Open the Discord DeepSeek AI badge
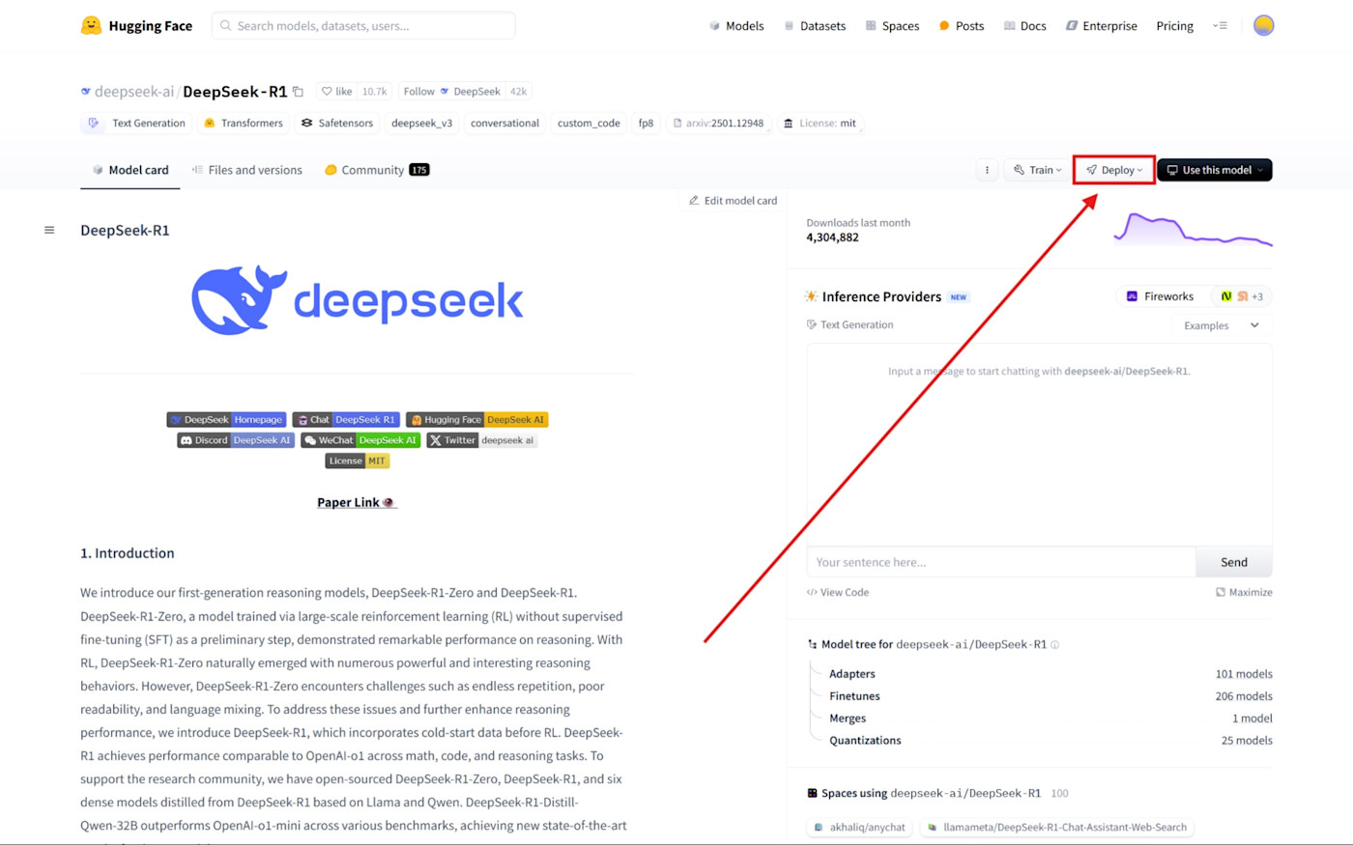The height and width of the screenshot is (845, 1353). pos(236,440)
